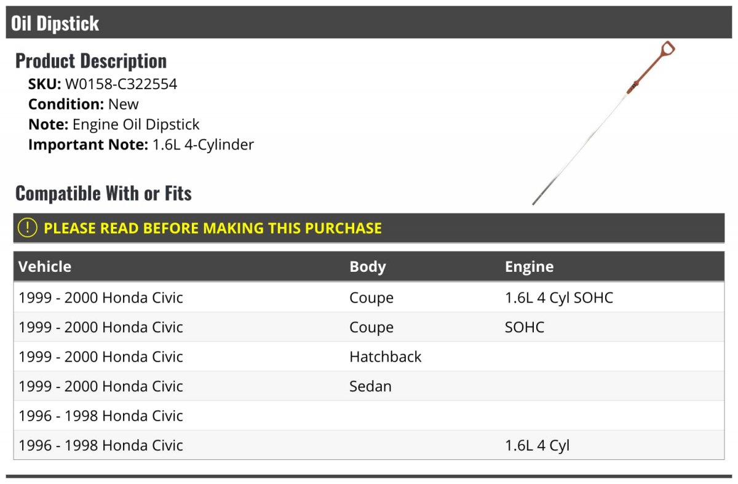Image resolution: width=738 pixels, height=484 pixels.
Task: Click the Engine column header
Action: [x=529, y=266]
